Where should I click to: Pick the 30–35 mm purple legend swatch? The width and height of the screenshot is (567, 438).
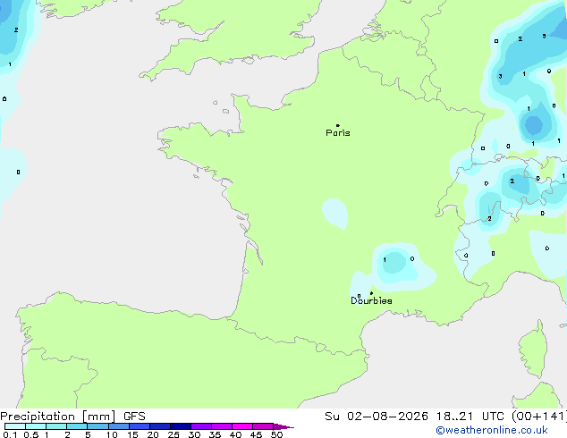(201, 426)
